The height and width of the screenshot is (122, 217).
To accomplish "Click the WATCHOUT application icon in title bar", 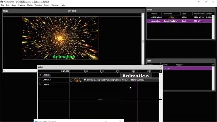I will 2,2.
